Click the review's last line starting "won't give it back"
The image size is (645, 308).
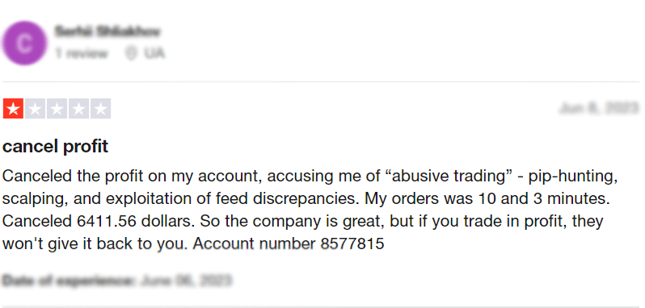193,243
